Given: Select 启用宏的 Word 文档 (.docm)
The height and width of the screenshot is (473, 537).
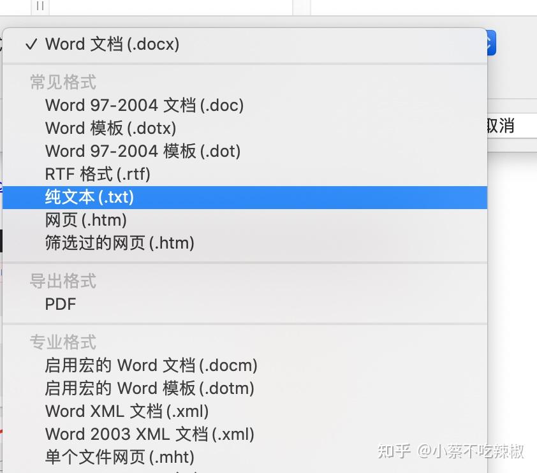Looking at the screenshot, I should pos(151,365).
